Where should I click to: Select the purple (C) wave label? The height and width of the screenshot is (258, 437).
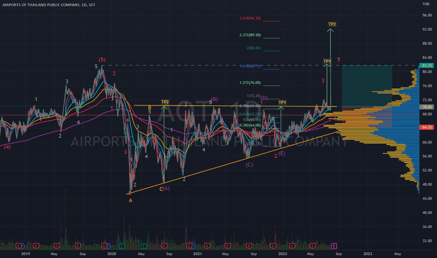[249, 165]
